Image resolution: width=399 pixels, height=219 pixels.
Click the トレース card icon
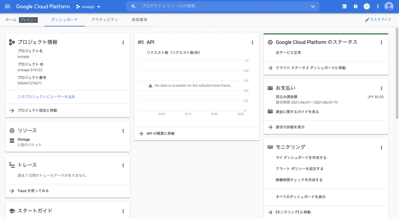pos(12,165)
